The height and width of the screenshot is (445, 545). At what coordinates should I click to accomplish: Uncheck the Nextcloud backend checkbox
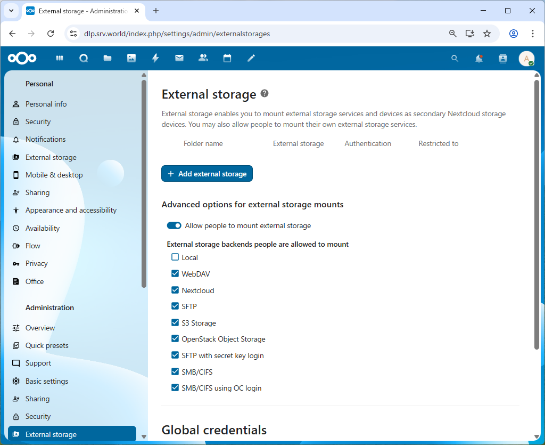175,290
